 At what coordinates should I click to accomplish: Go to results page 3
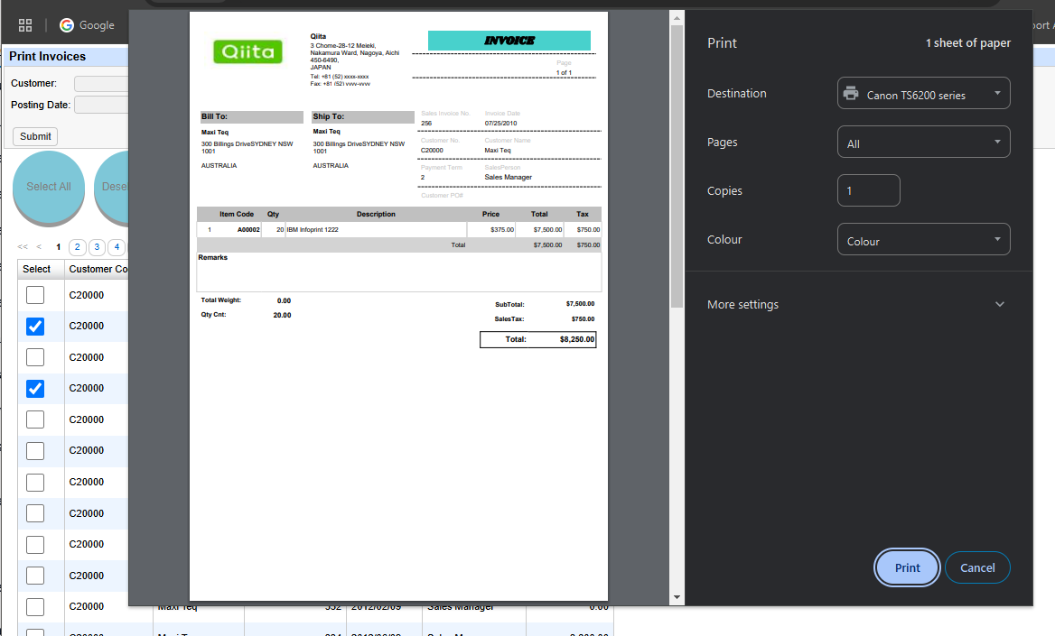tap(97, 247)
